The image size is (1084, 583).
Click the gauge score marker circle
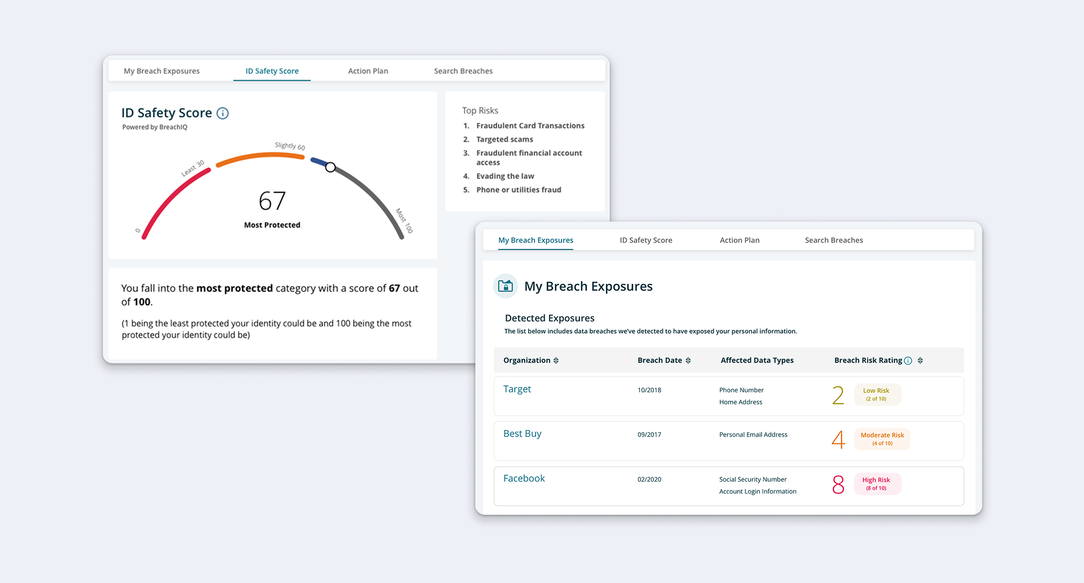click(330, 167)
